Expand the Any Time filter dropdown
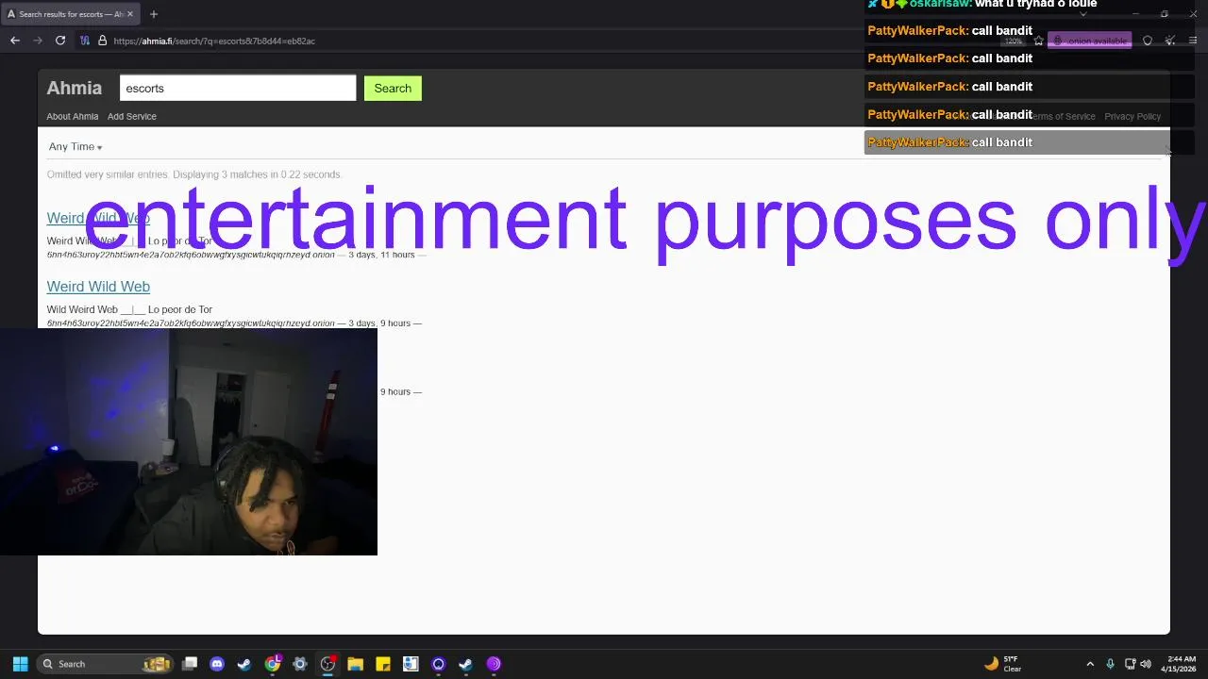1208x679 pixels. point(75,146)
